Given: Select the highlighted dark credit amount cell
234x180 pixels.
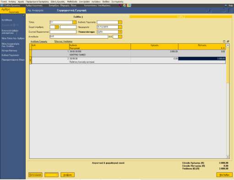Looking at the screenshot, I should point(202,59).
